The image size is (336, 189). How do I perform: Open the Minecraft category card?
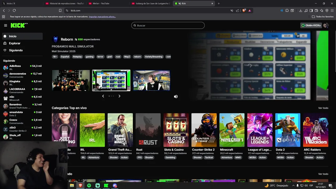pos(232,130)
